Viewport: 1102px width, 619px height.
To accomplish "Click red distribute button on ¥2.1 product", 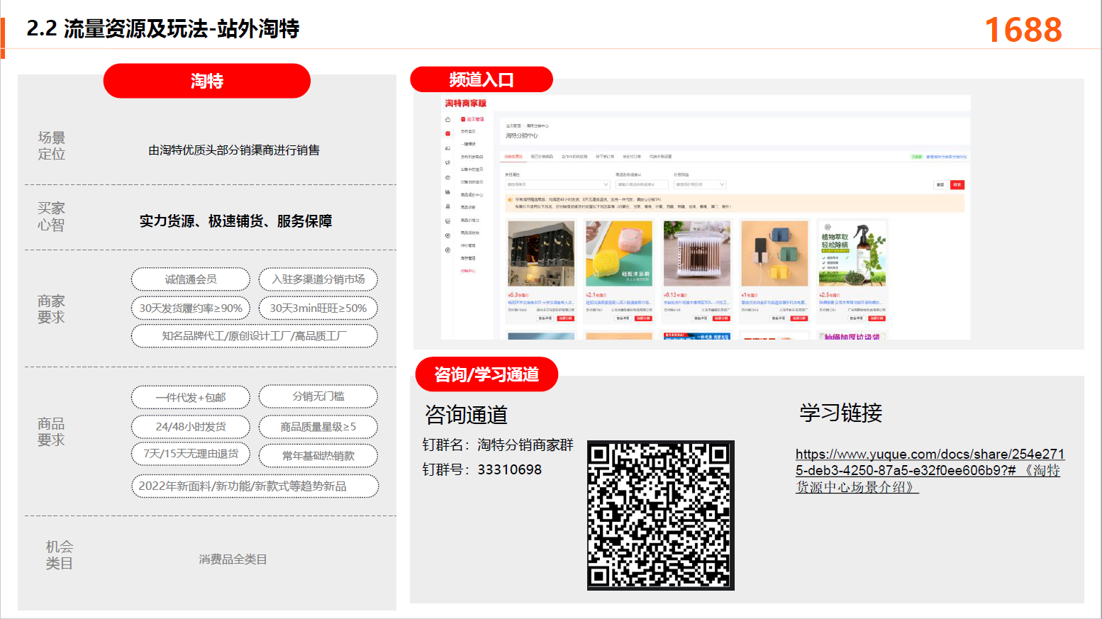I will (643, 318).
